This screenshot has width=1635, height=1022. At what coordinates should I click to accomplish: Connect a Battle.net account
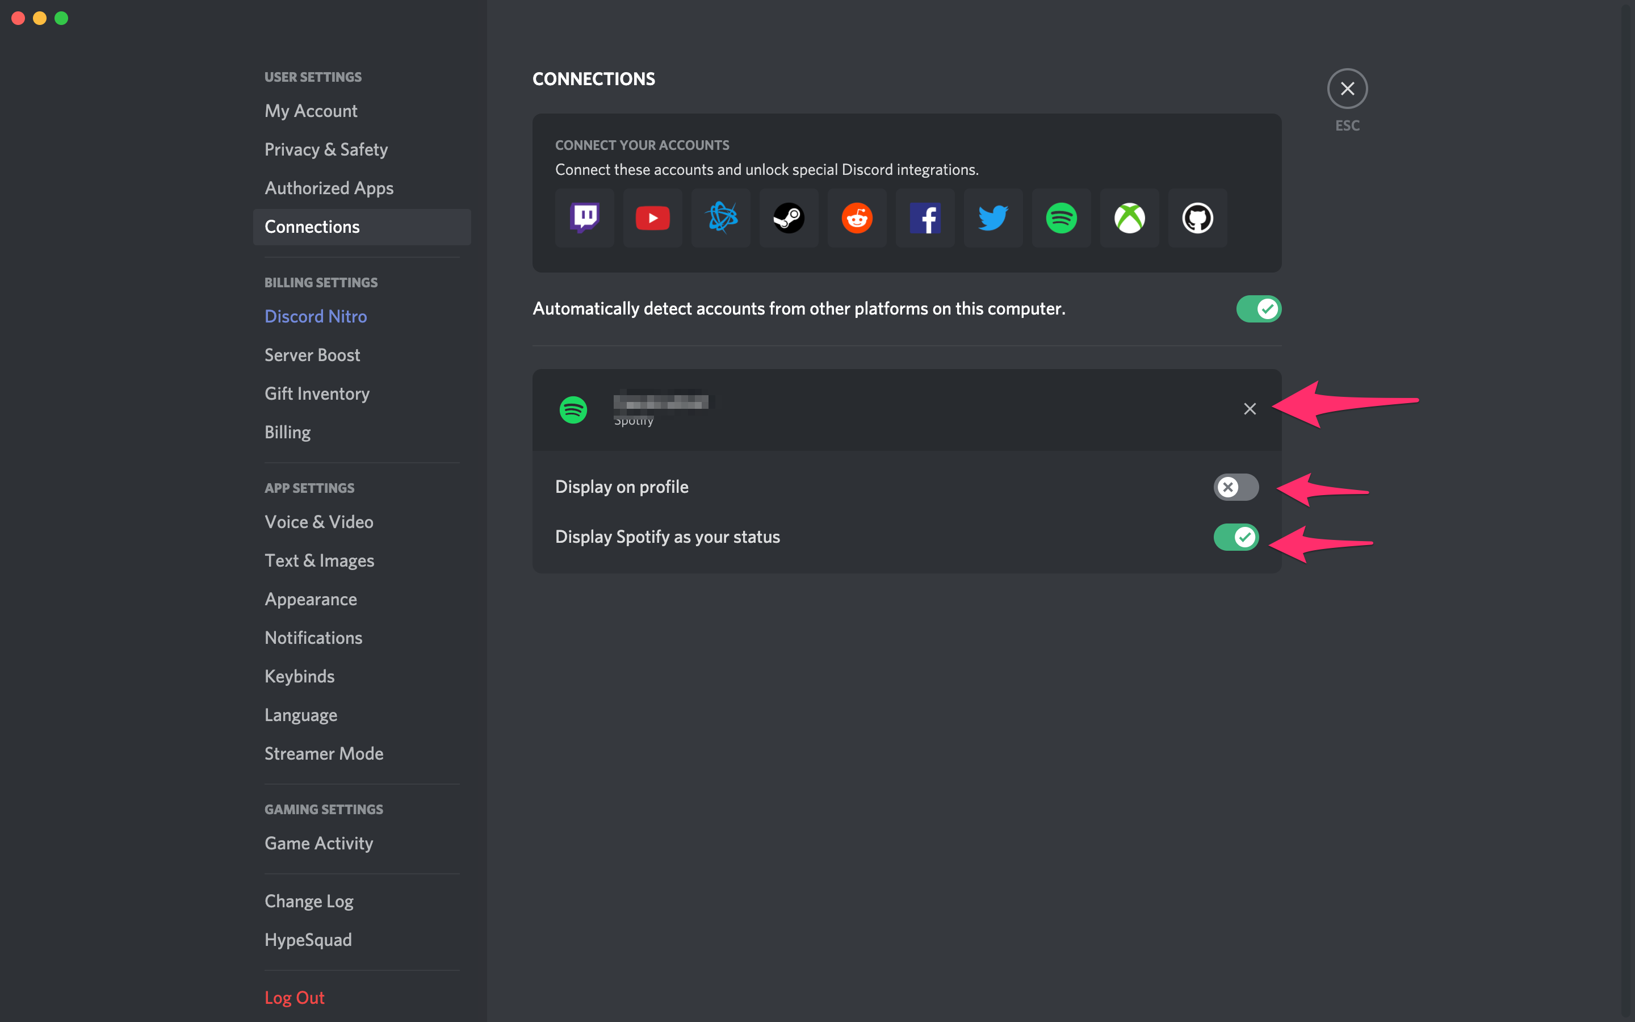tap(720, 217)
